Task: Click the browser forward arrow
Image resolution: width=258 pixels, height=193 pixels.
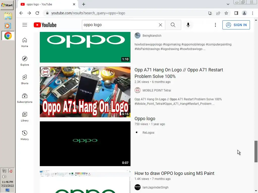Action: coord(29,13)
